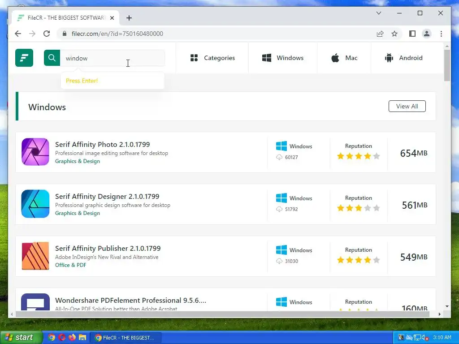Click the green search magnifier button

click(x=52, y=58)
